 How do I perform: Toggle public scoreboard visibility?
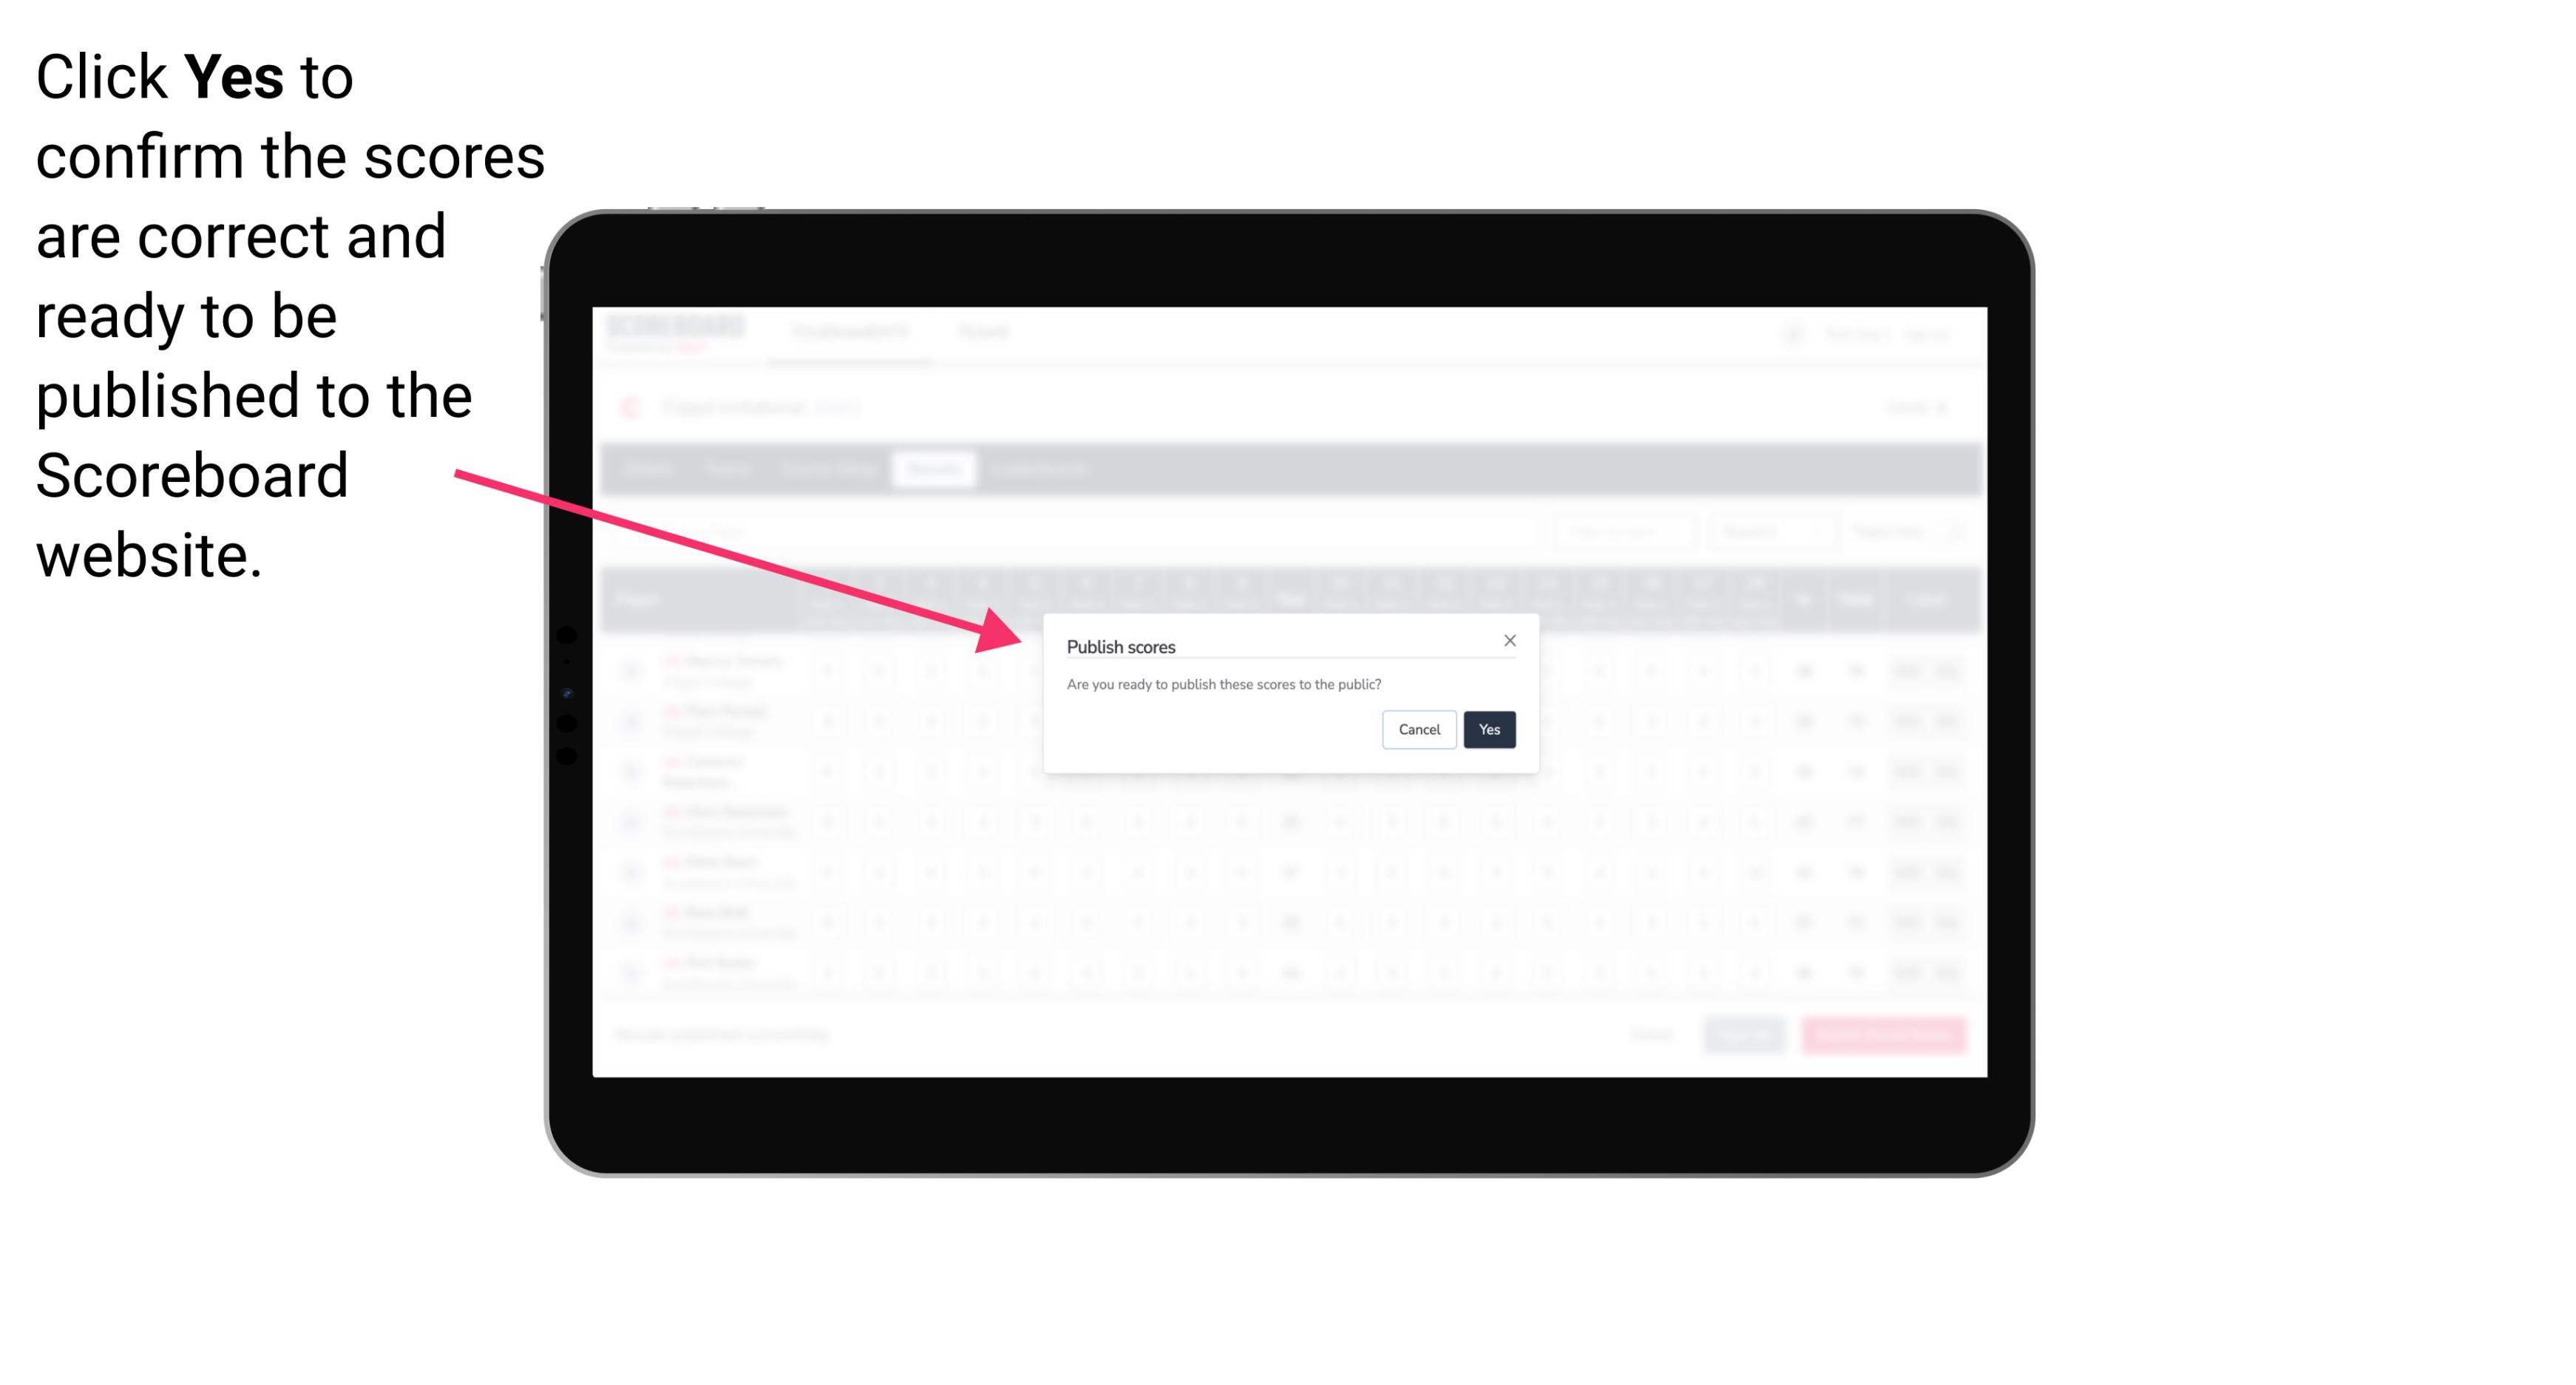tap(1489, 728)
